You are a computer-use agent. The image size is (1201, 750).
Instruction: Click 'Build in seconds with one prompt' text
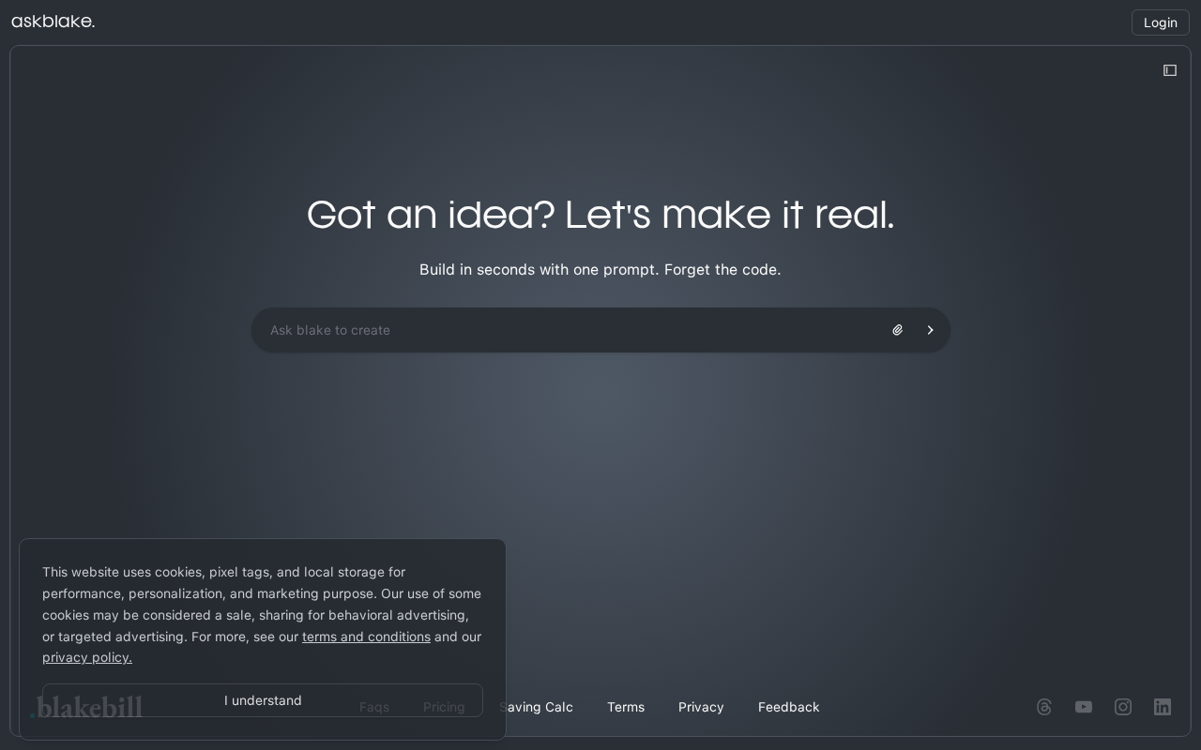click(x=540, y=270)
